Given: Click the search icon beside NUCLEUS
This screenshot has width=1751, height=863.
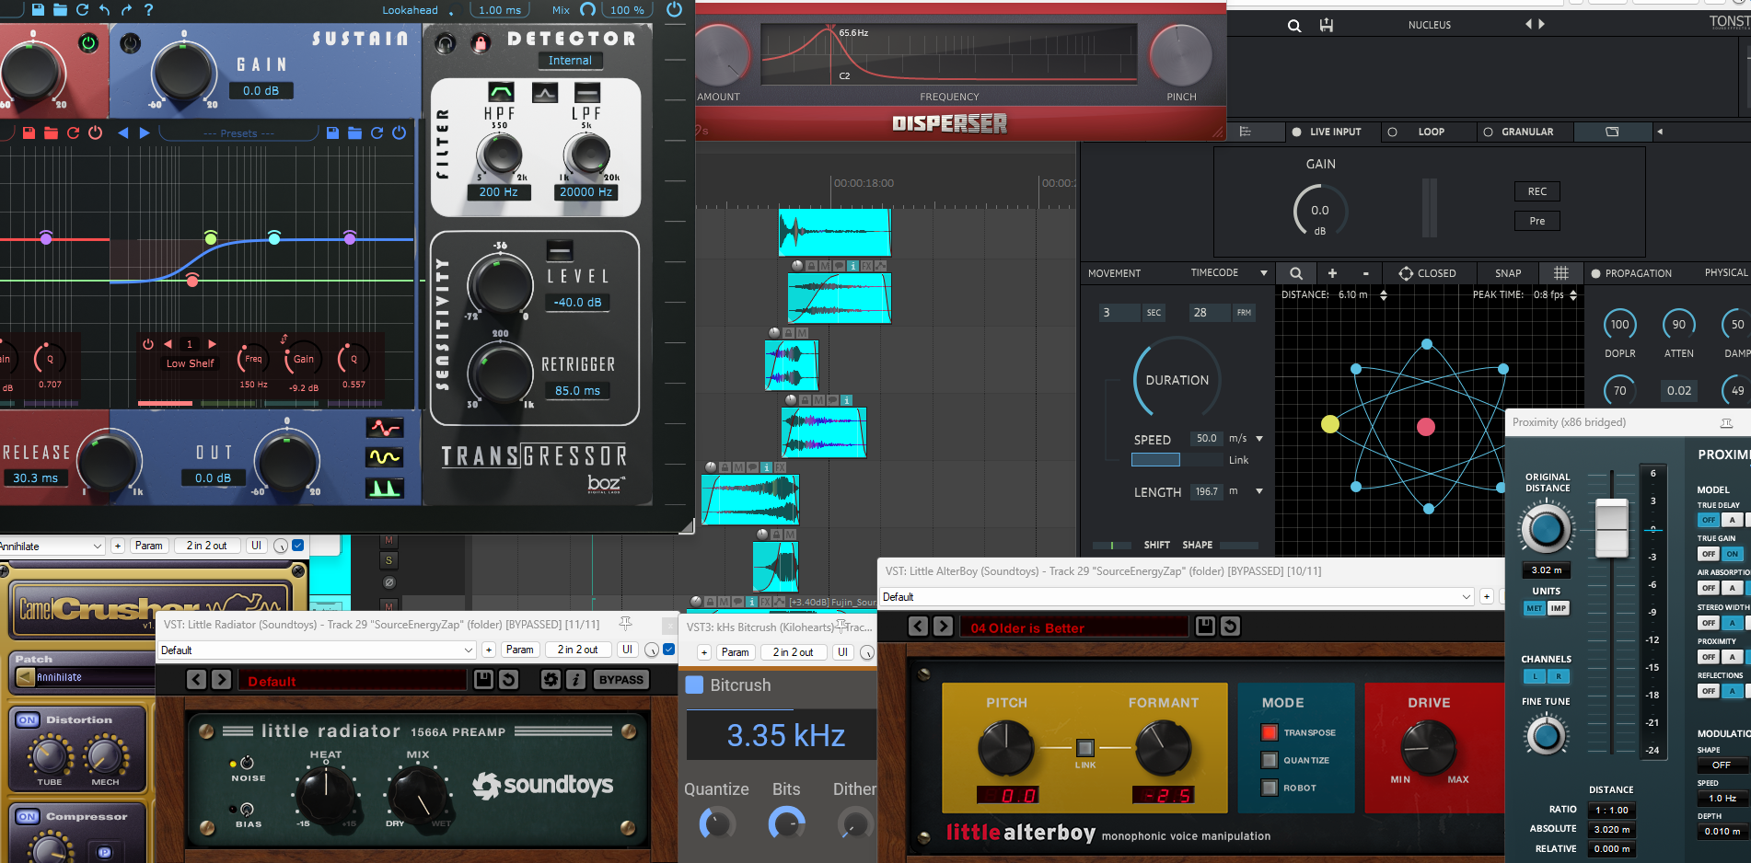Looking at the screenshot, I should point(1294,26).
